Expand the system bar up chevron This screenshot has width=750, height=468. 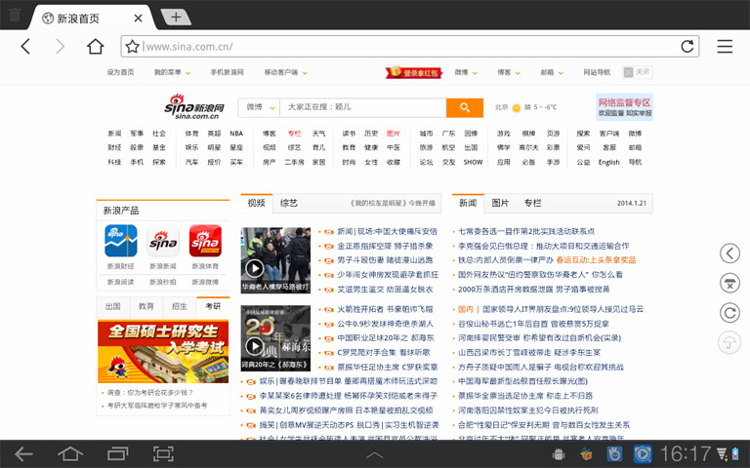point(375,454)
